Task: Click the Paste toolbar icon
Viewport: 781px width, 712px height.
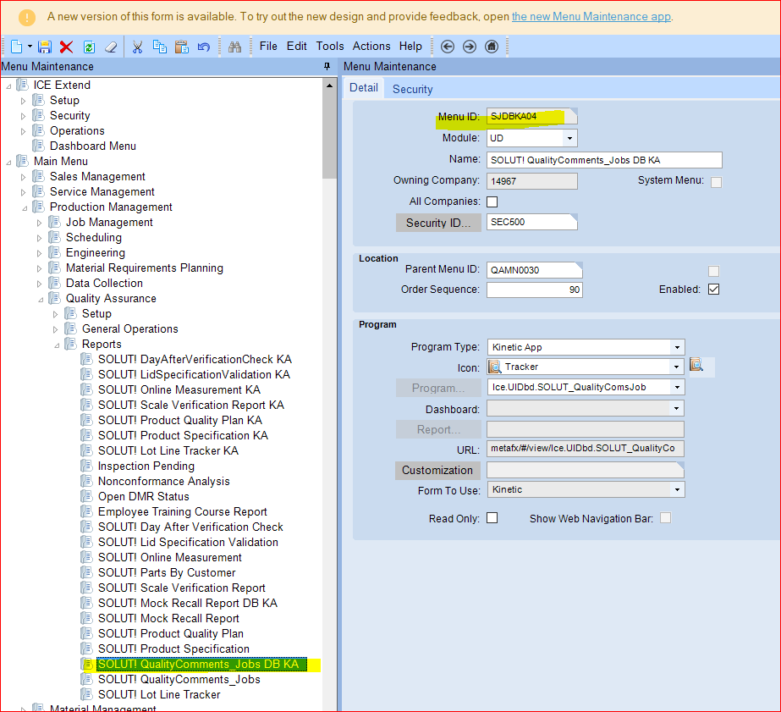Action: pos(183,47)
